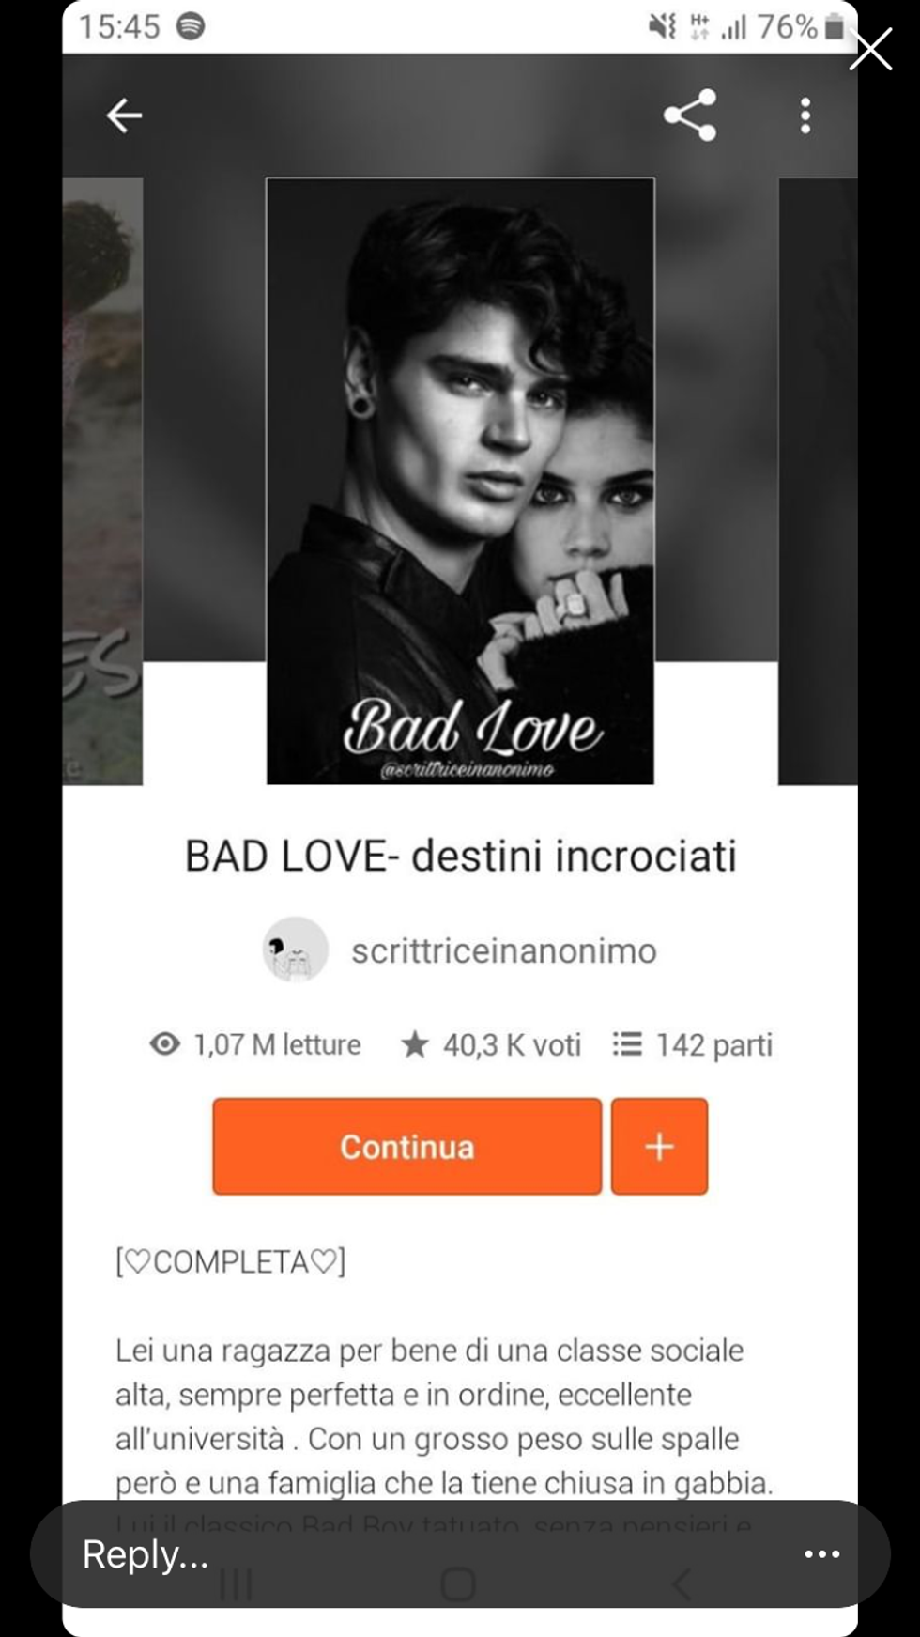Open reply bar three-dot options
Image resolution: width=920 pixels, height=1637 pixels.
(x=821, y=1553)
